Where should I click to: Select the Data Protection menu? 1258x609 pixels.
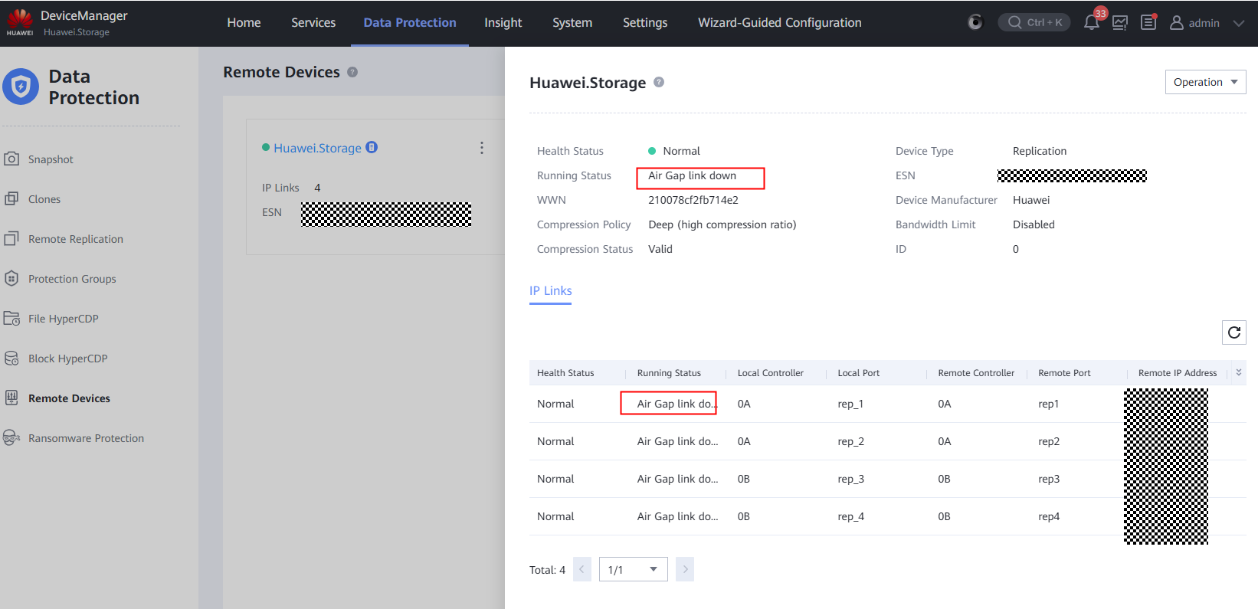[x=410, y=23]
